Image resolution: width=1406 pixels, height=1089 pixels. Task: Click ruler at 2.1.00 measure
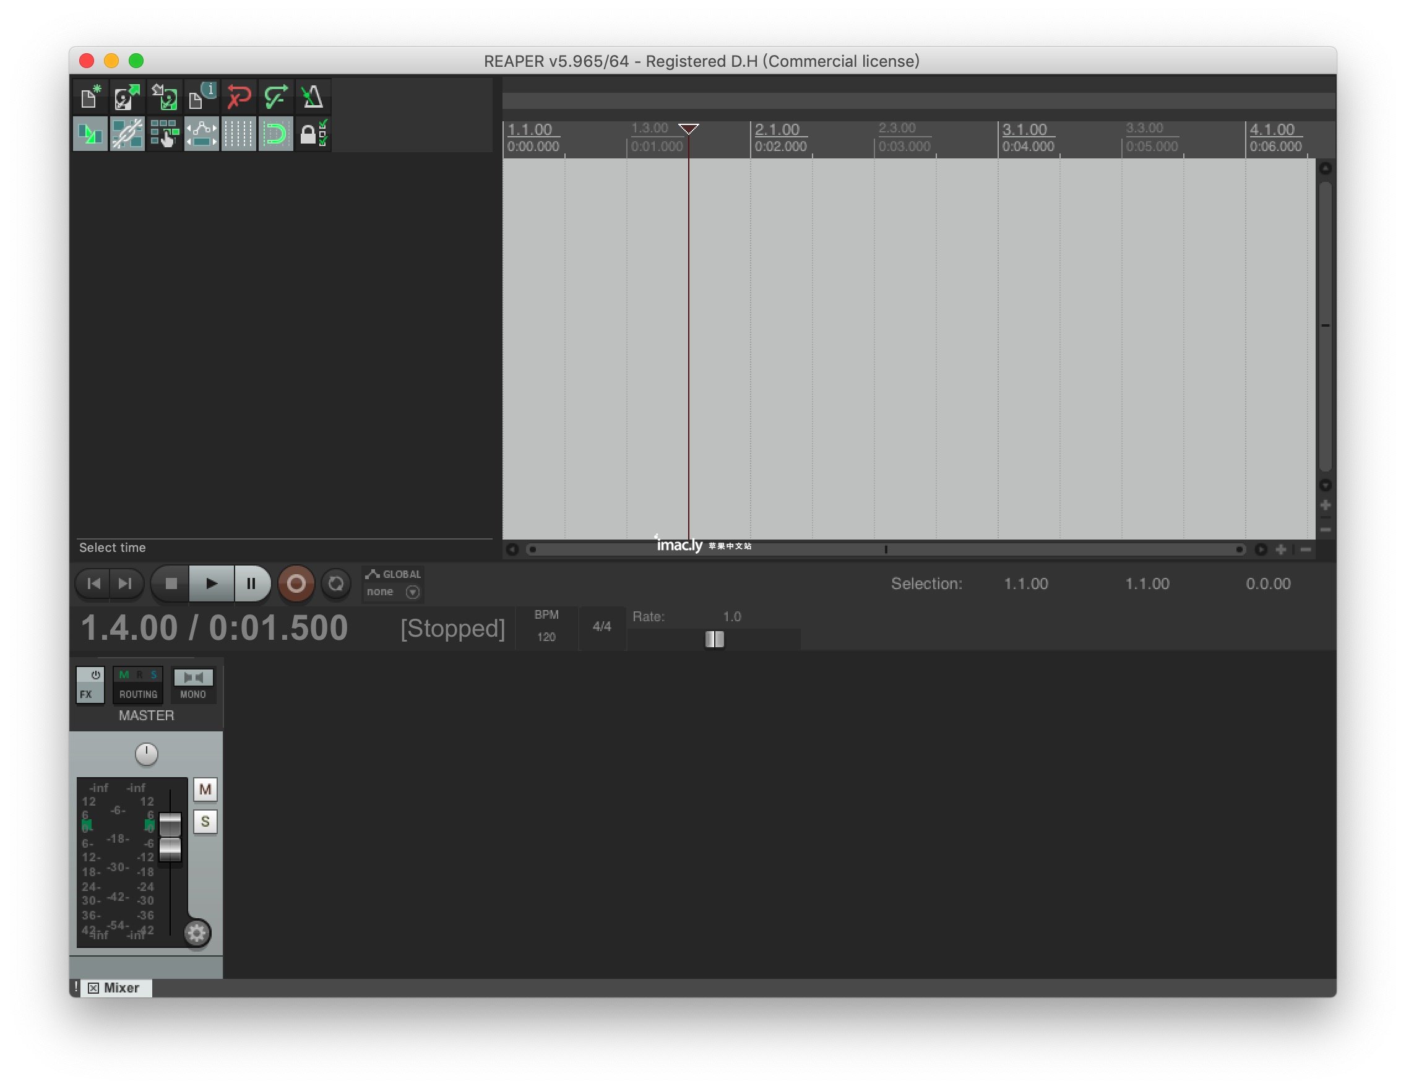[x=777, y=129]
